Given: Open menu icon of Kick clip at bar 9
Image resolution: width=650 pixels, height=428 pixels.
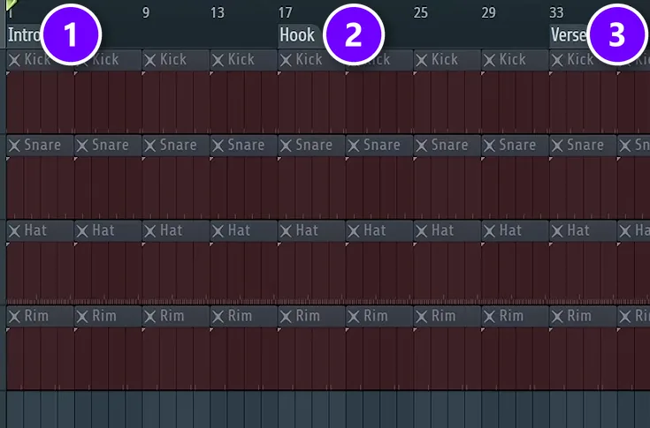Looking at the screenshot, I should tap(150, 60).
